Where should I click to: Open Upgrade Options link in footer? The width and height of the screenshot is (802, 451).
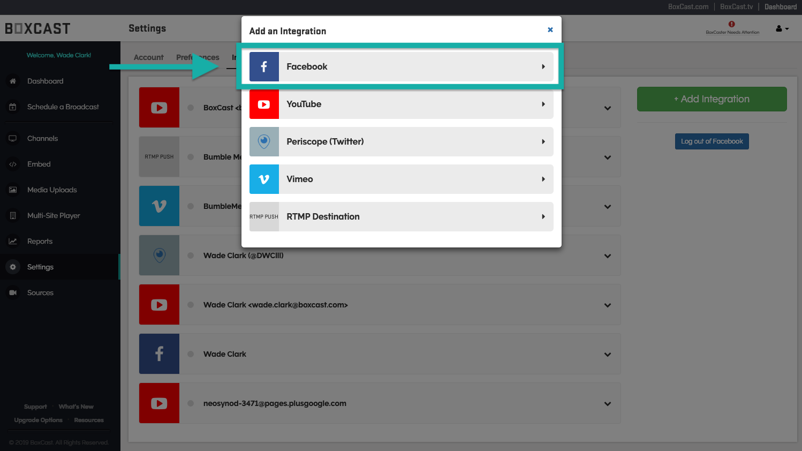tap(39, 420)
